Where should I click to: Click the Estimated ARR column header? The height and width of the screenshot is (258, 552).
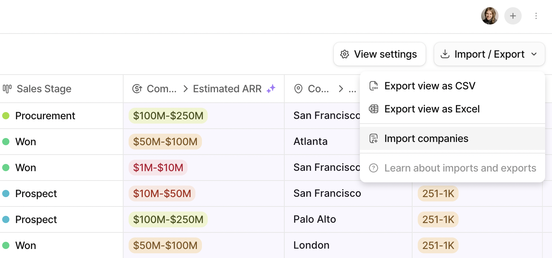click(x=204, y=89)
